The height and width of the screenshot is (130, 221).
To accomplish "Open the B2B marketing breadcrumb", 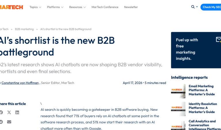I will tap(24, 29).
